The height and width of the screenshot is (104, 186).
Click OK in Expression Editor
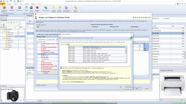pyautogui.click(x=121, y=87)
